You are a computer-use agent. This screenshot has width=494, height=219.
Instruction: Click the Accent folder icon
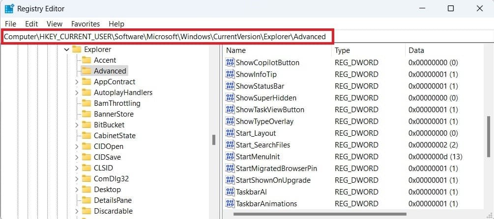click(87, 60)
